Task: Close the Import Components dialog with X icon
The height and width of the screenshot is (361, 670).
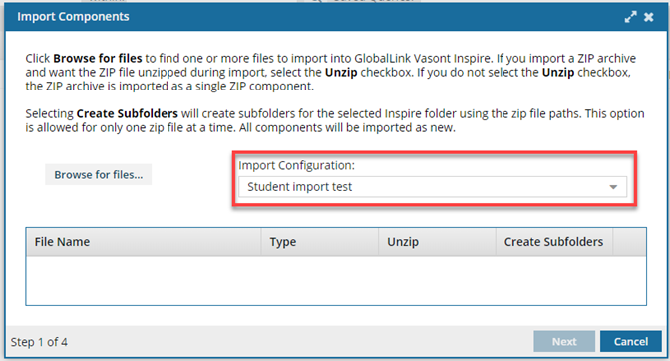Action: pyautogui.click(x=649, y=17)
